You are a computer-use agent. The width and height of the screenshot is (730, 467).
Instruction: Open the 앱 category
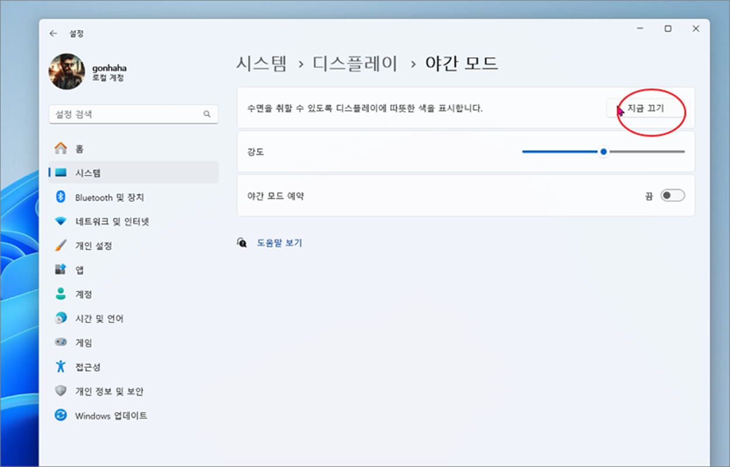pos(134,270)
